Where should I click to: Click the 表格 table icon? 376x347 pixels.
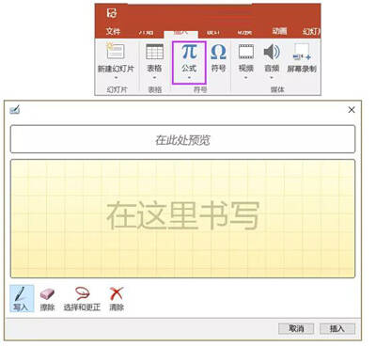tap(154, 52)
